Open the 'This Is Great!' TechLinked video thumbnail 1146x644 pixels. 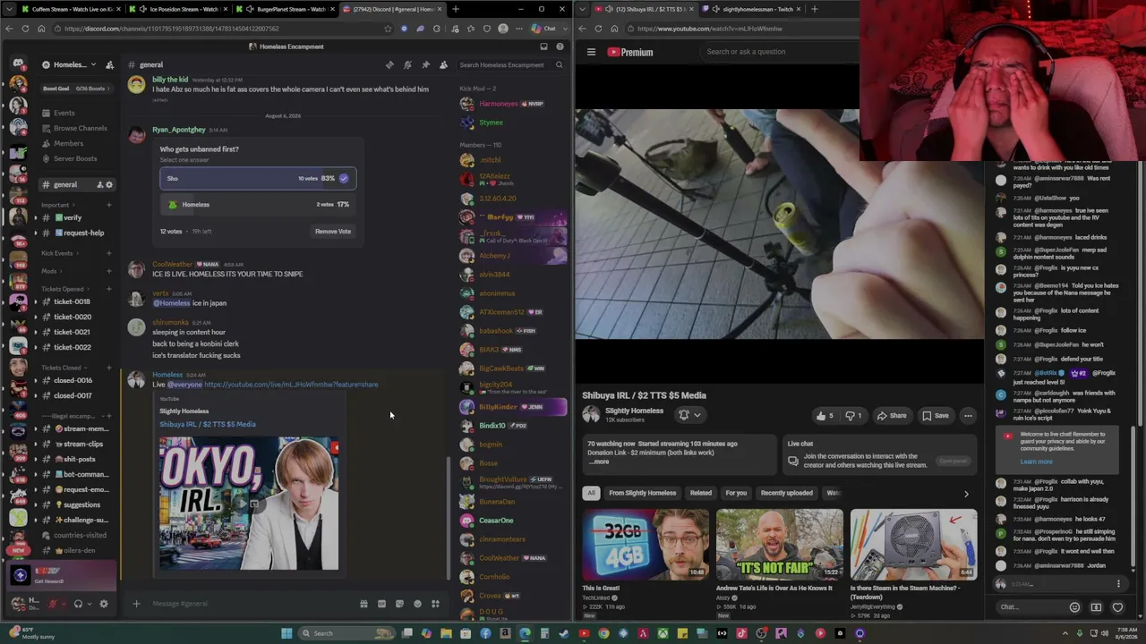[x=645, y=545]
